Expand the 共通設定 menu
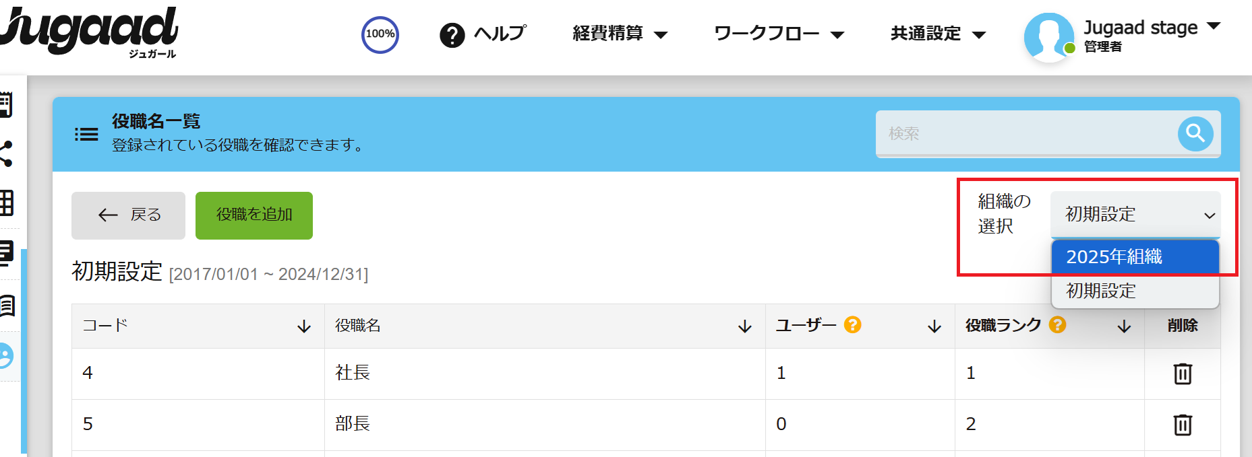1252x457 pixels. [x=938, y=34]
